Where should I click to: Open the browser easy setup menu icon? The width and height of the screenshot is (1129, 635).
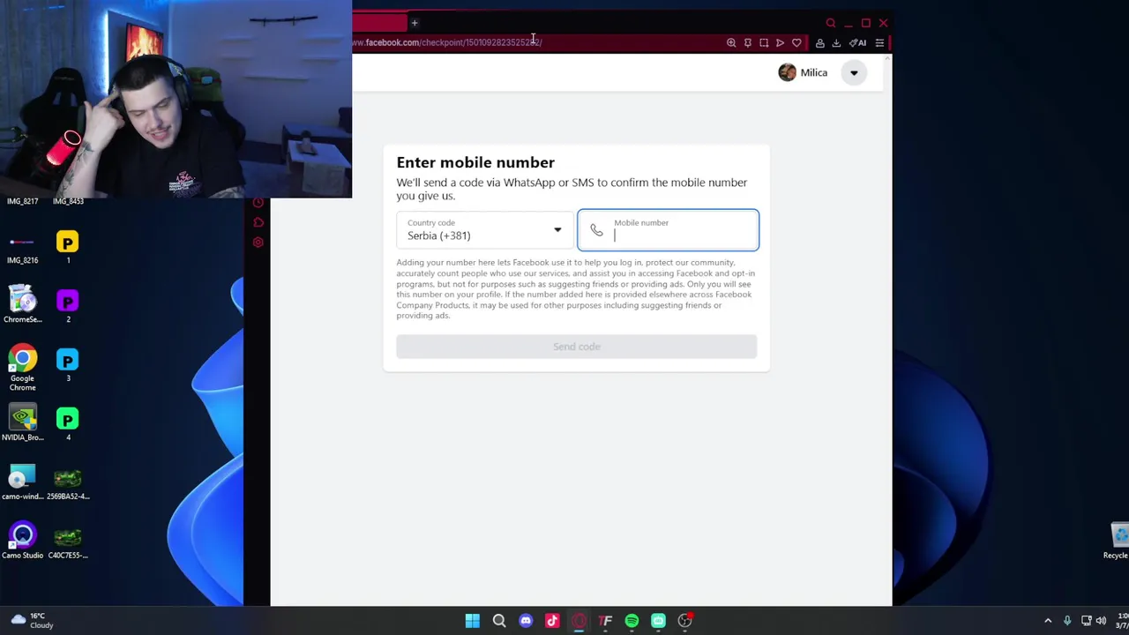click(879, 42)
